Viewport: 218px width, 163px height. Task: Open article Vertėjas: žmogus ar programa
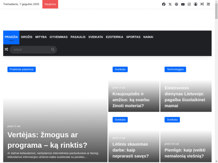point(47,140)
